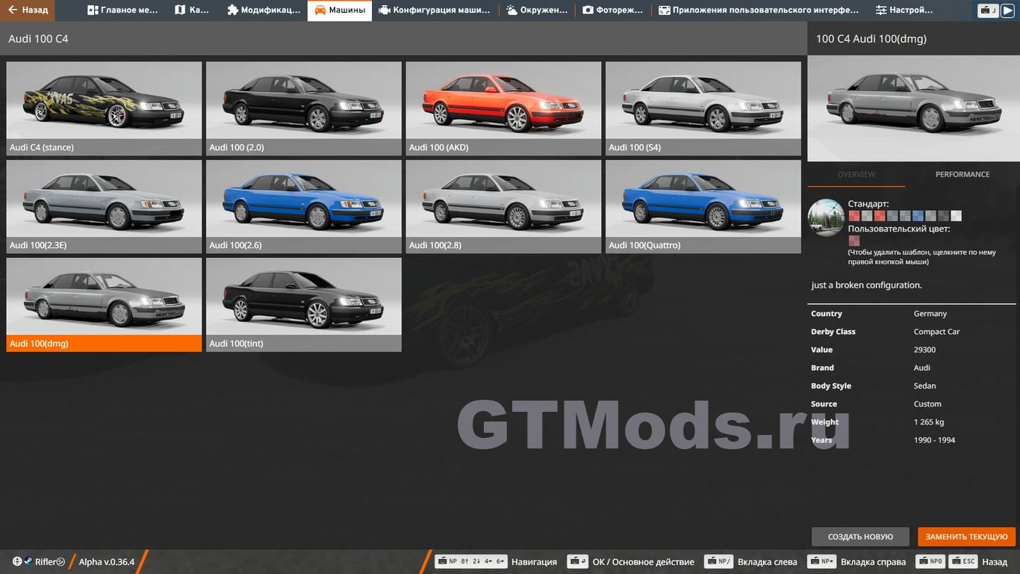Select the Audi C4 (stance) configuration
The image size is (1020, 574).
pos(104,108)
